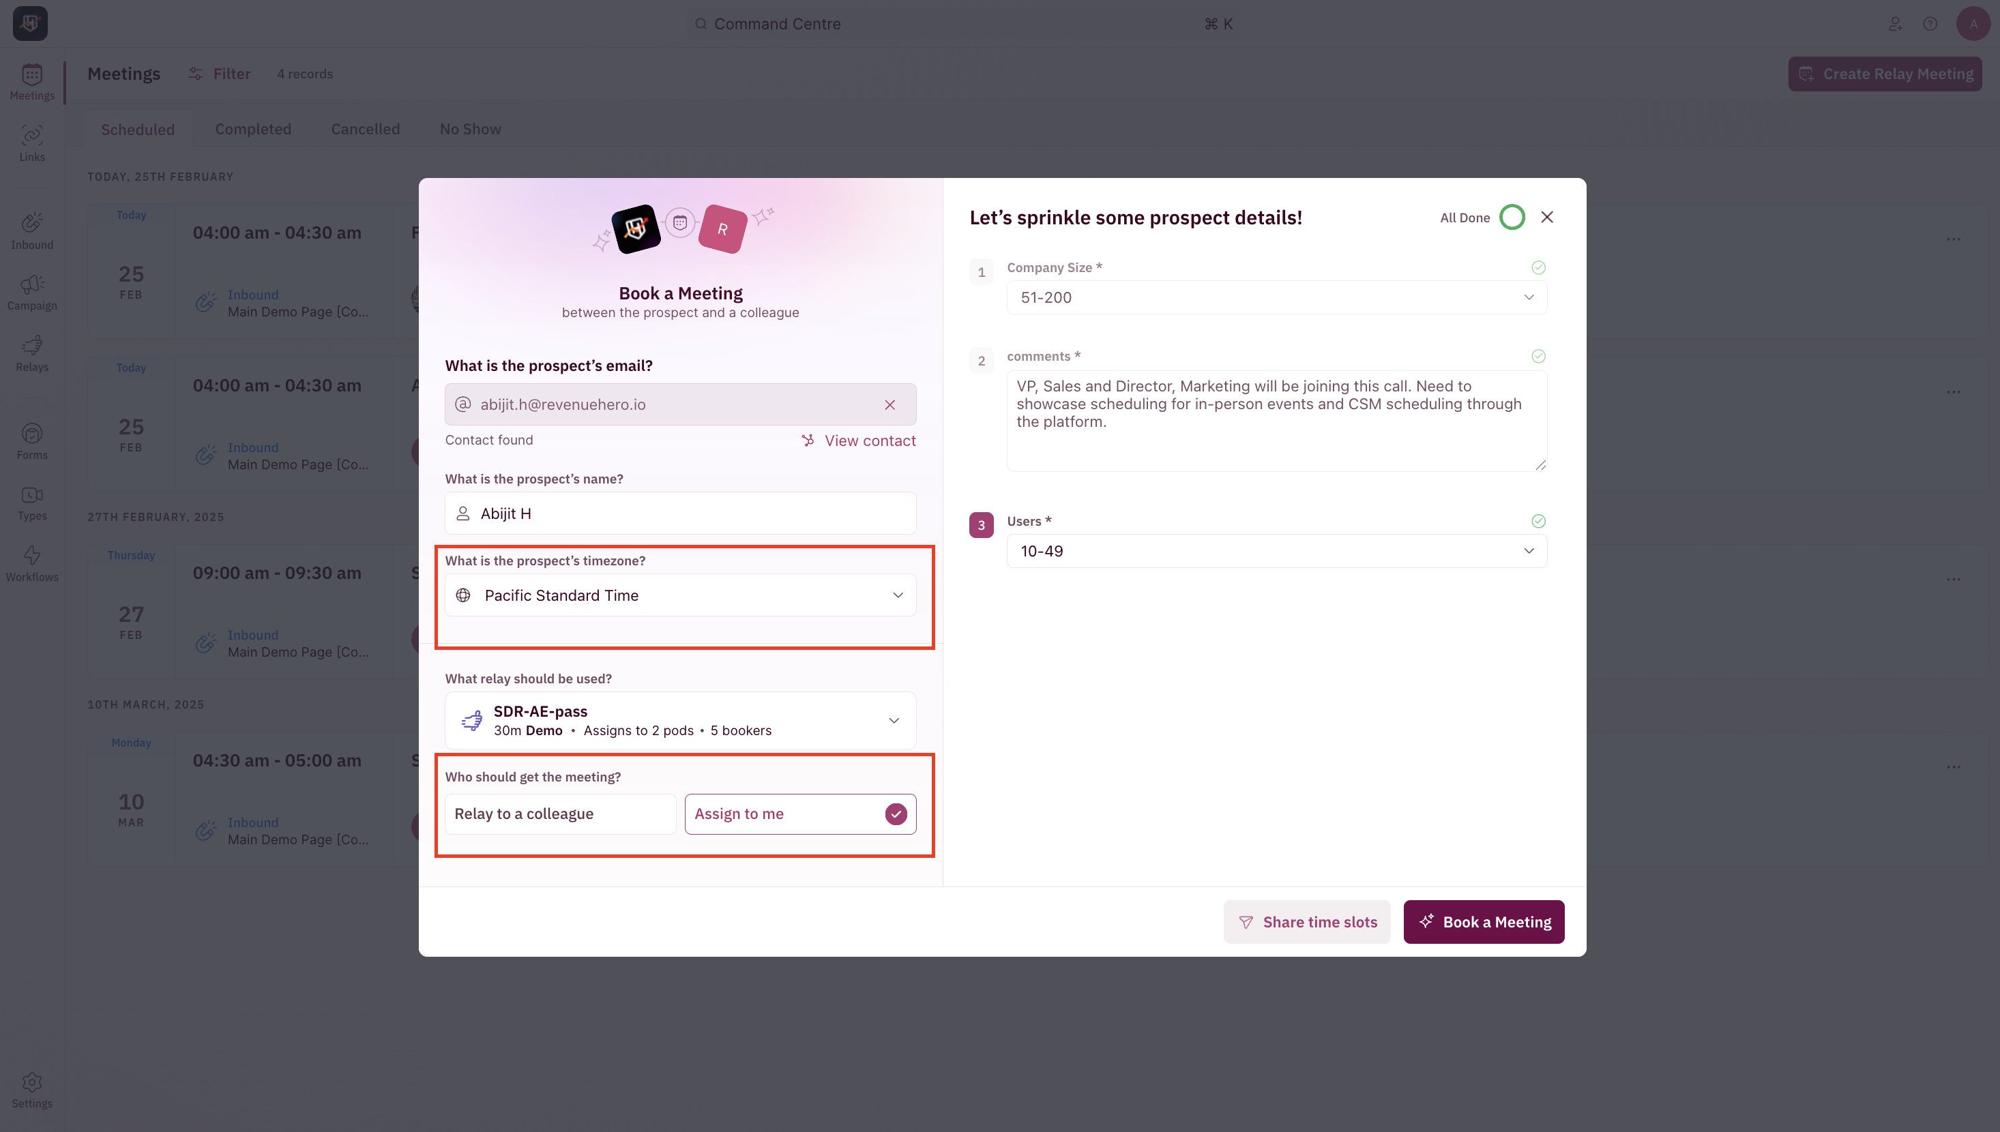The height and width of the screenshot is (1132, 2000).
Task: Click the Book a Meeting button
Action: coord(1484,922)
